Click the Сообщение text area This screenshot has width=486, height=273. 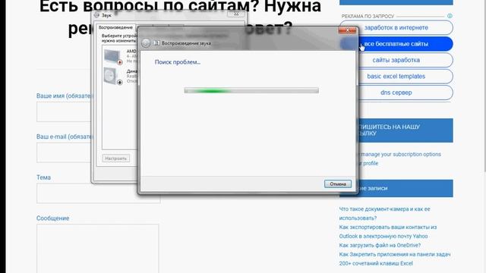98,249
